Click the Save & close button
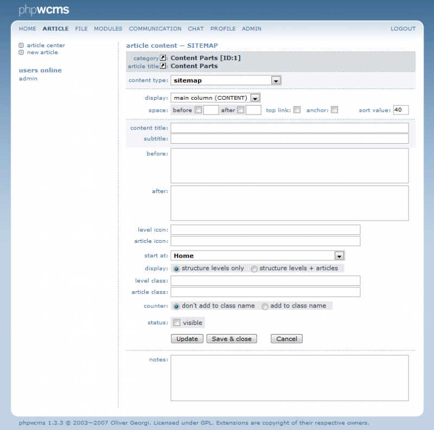This screenshot has width=434, height=430. coord(232,339)
